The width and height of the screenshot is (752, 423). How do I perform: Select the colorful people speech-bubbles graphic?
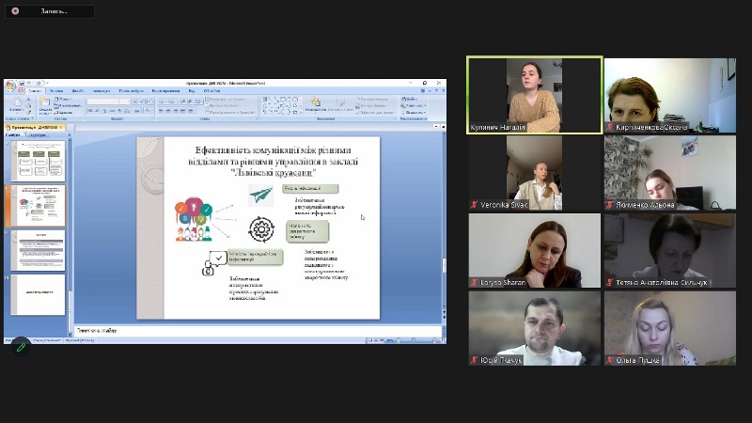point(194,219)
